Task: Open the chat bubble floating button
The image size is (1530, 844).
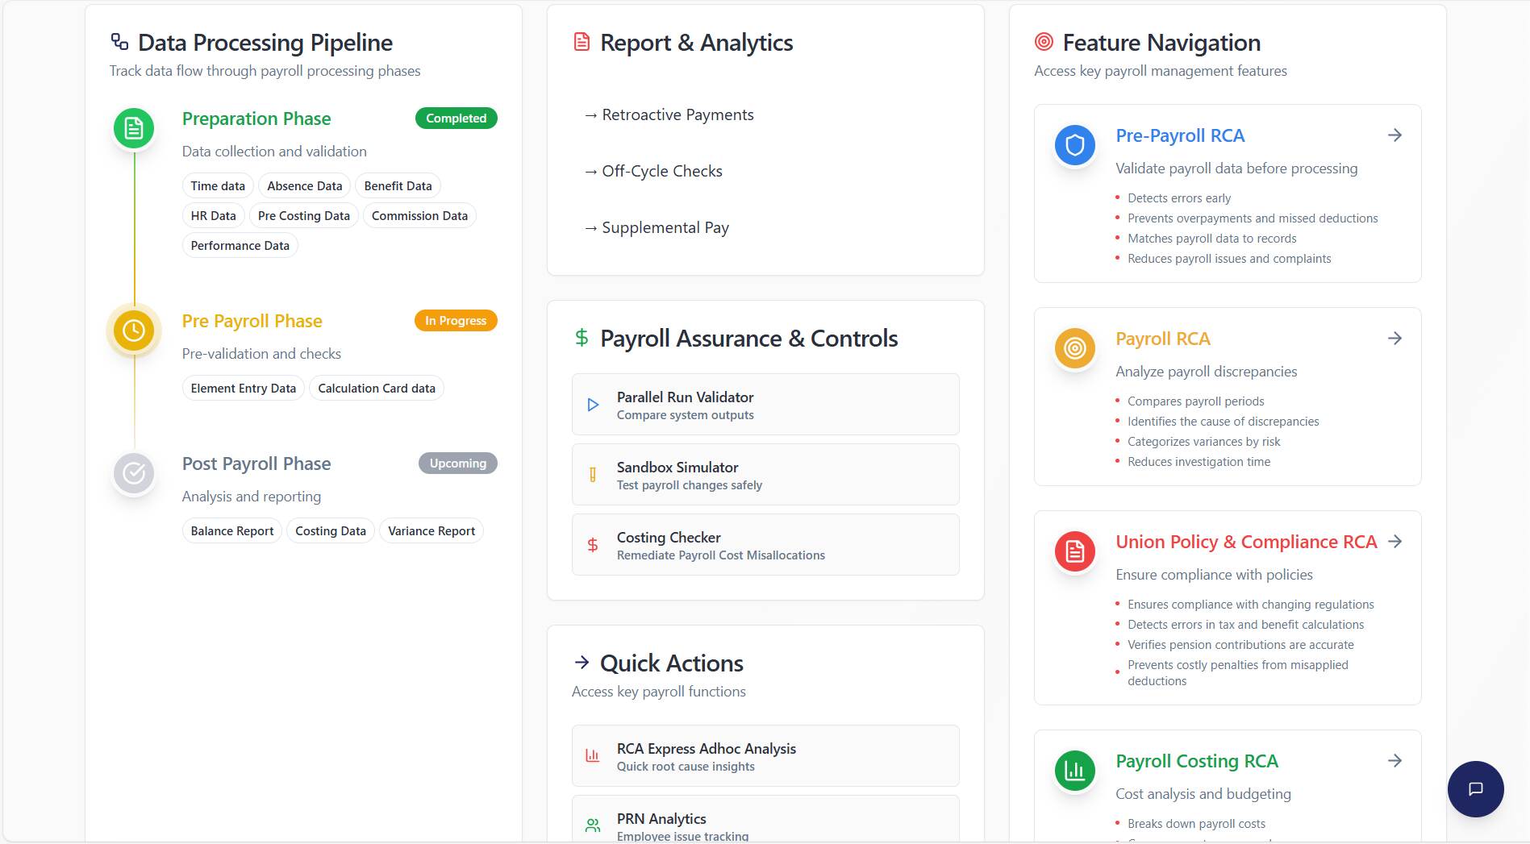Action: (1475, 789)
